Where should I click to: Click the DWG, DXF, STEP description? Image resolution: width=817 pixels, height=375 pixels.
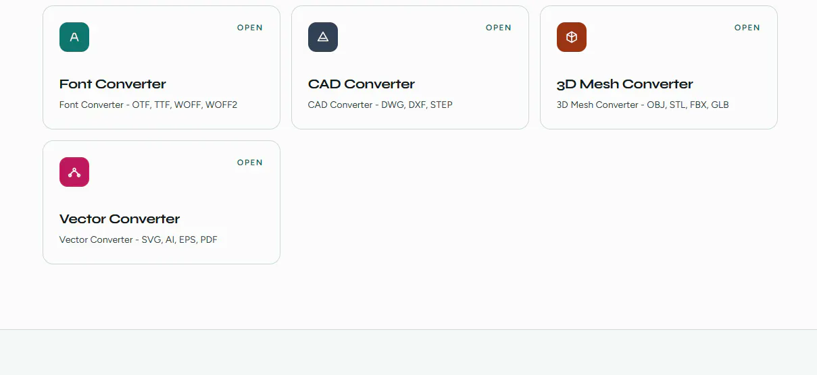tap(380, 105)
